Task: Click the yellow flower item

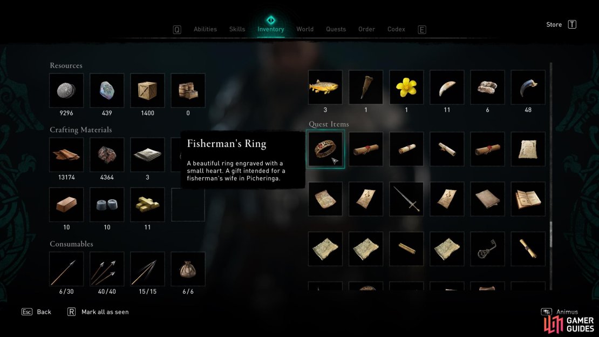Action: 406,87
